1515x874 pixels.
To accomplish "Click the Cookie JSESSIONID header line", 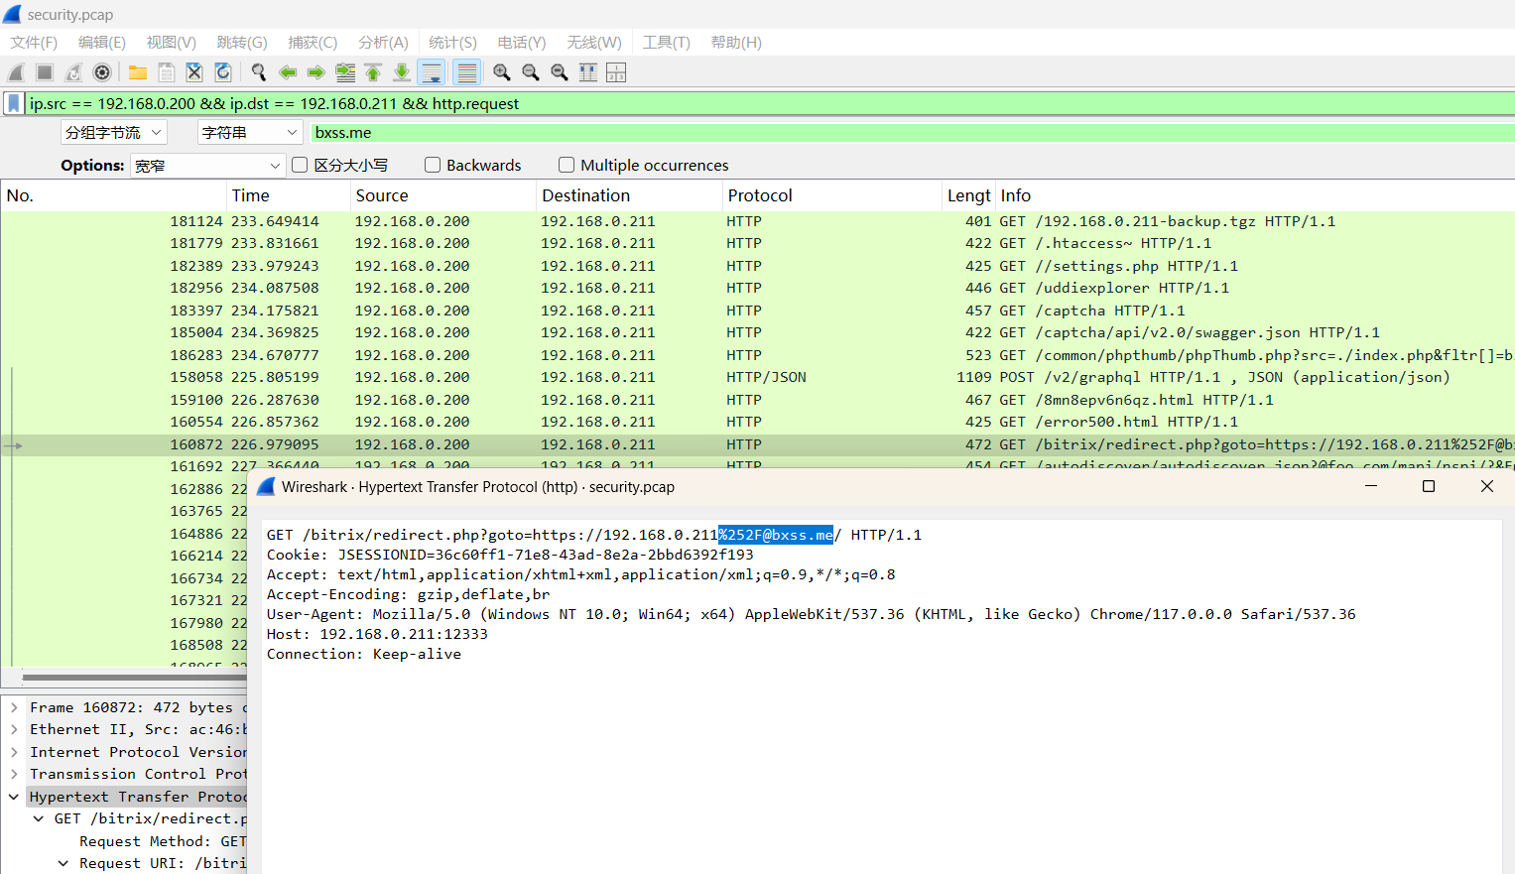I will [x=510, y=555].
